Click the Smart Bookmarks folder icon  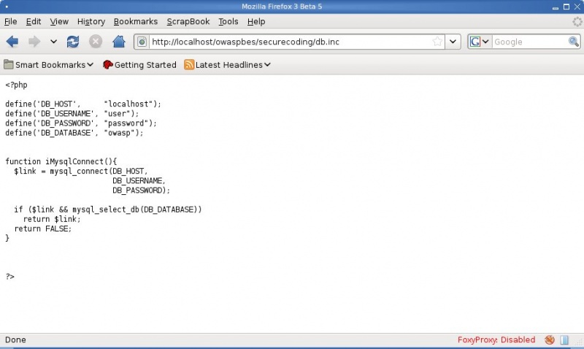9,65
